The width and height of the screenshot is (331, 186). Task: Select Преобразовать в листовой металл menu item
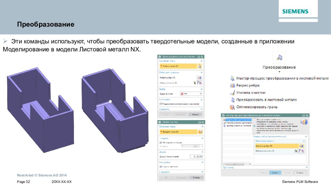266,100
